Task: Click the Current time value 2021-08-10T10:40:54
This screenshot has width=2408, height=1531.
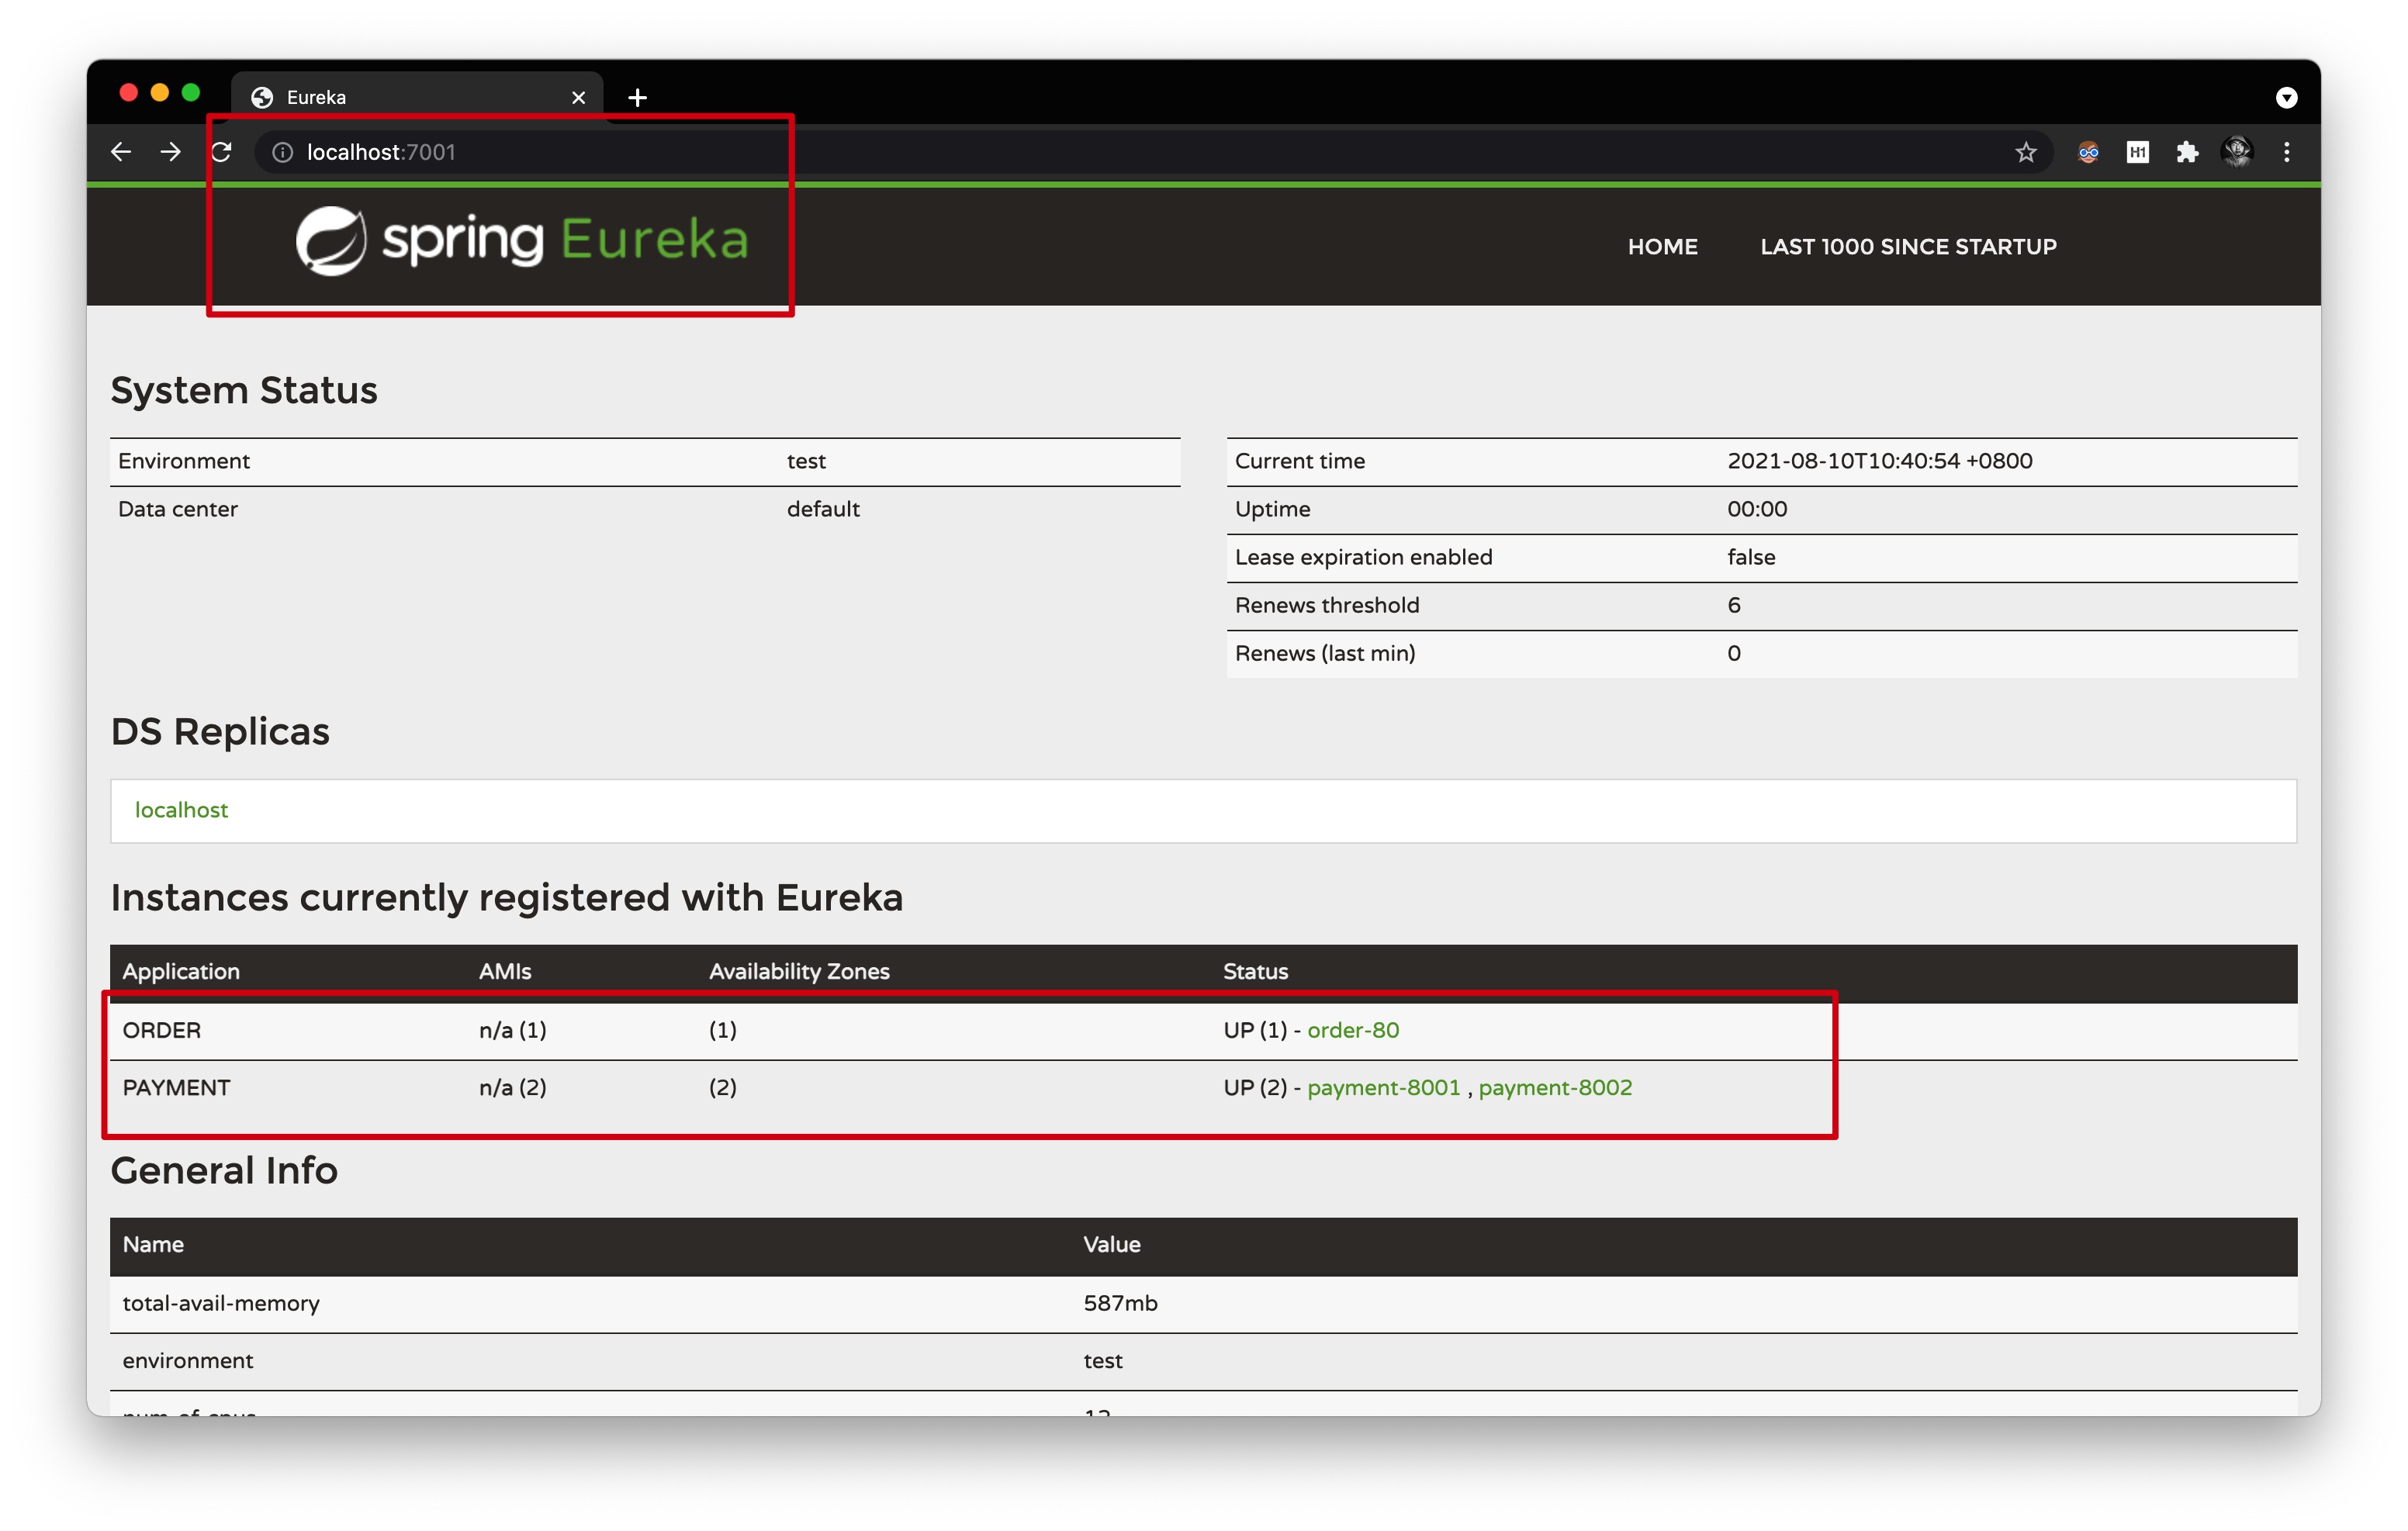Action: (1879, 461)
